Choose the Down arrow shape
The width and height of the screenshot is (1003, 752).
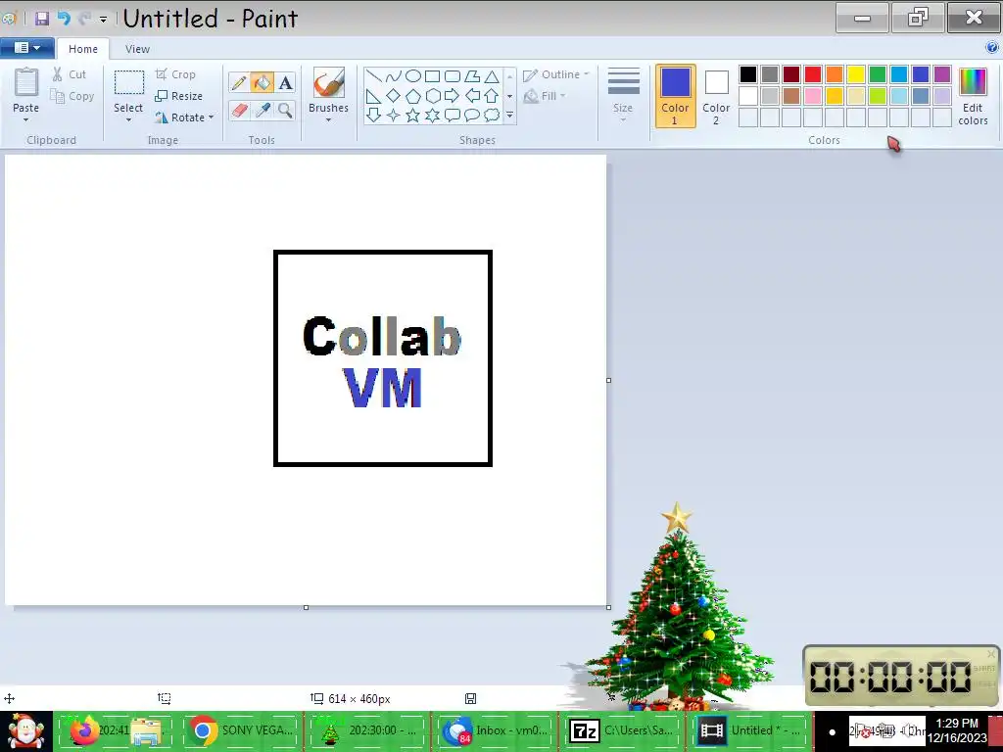(x=374, y=116)
